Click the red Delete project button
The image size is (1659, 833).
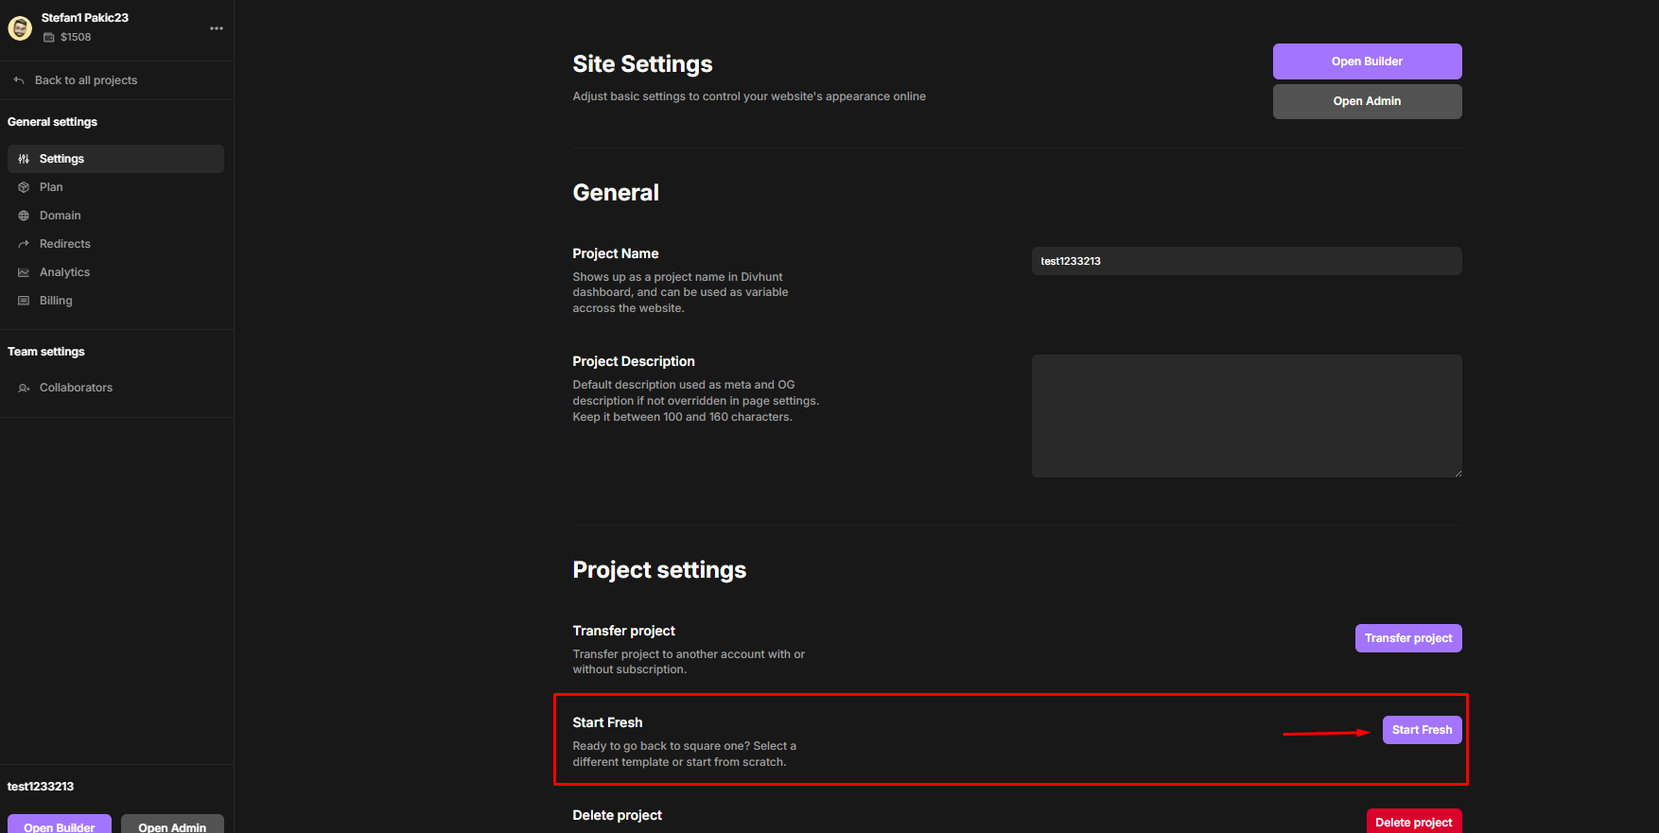coord(1413,822)
